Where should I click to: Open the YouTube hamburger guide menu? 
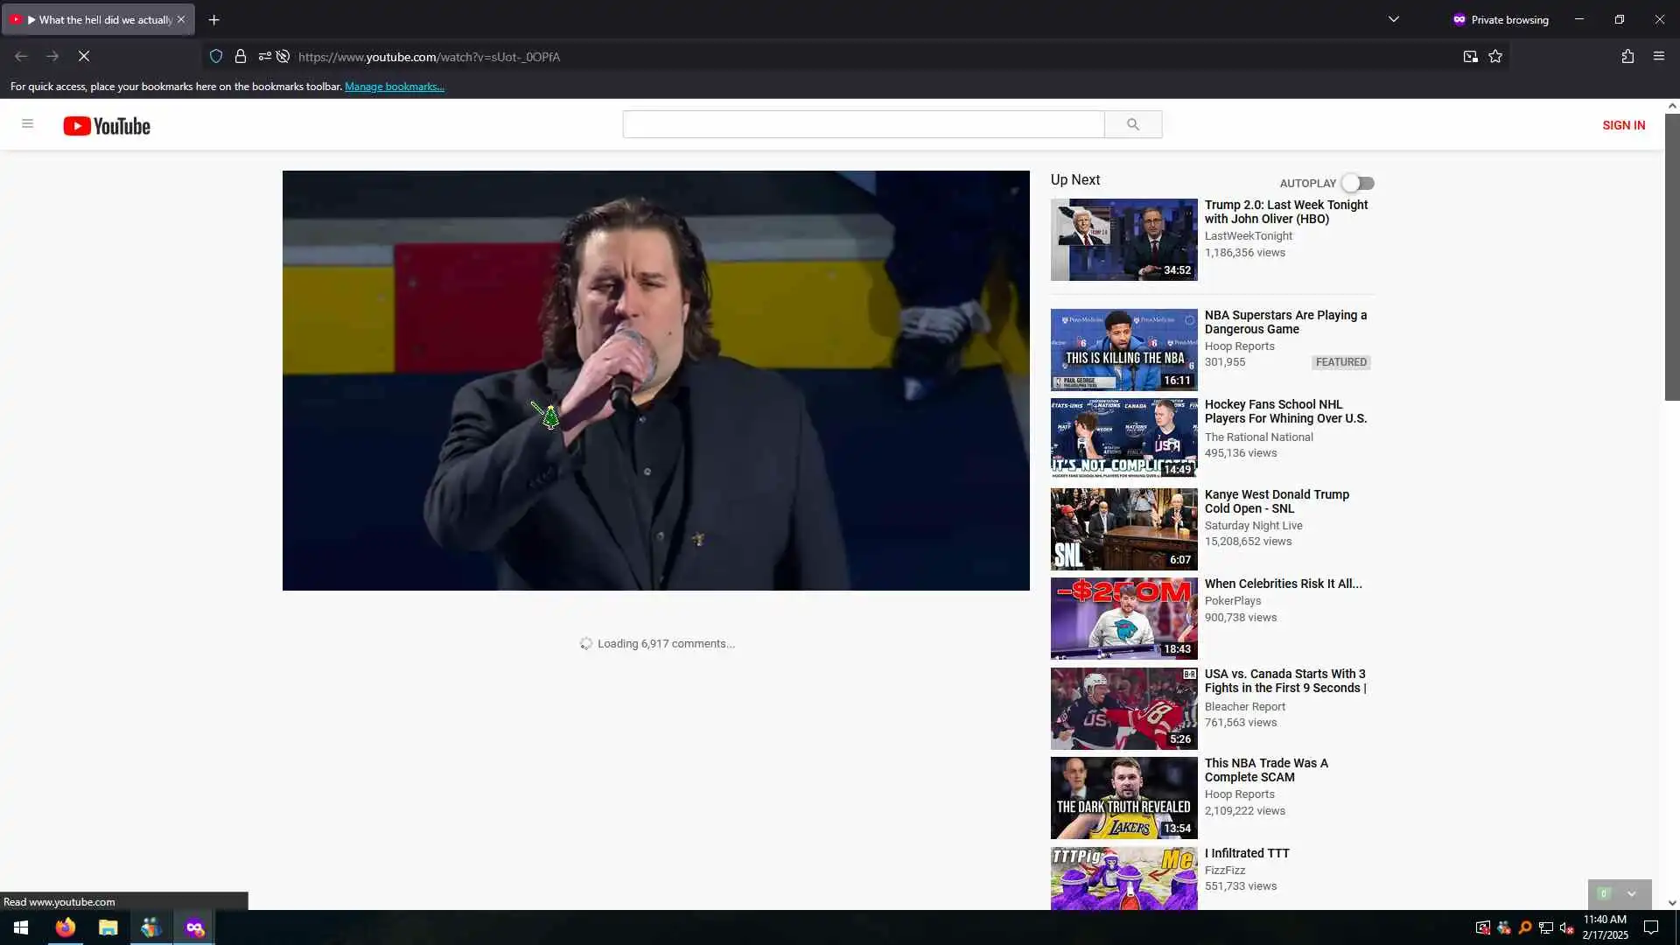pyautogui.click(x=27, y=124)
